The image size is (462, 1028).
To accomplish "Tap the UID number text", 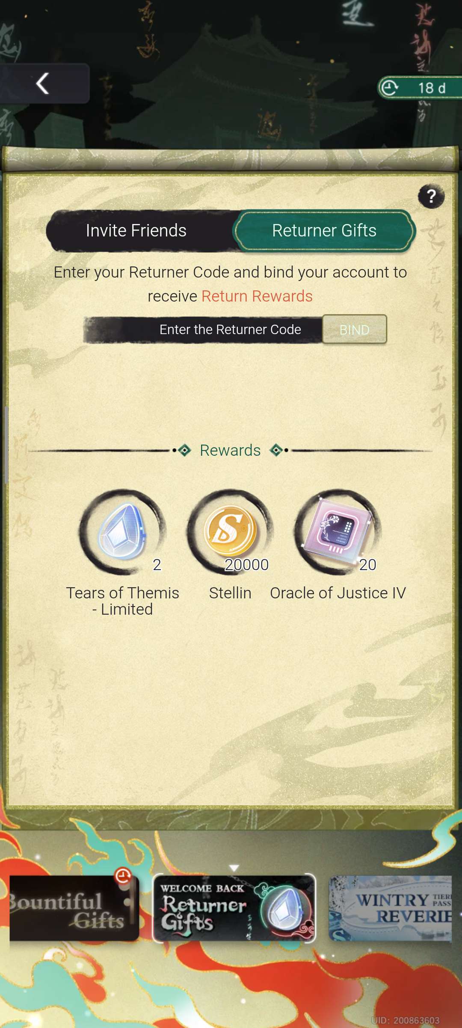I will pos(406,1020).
